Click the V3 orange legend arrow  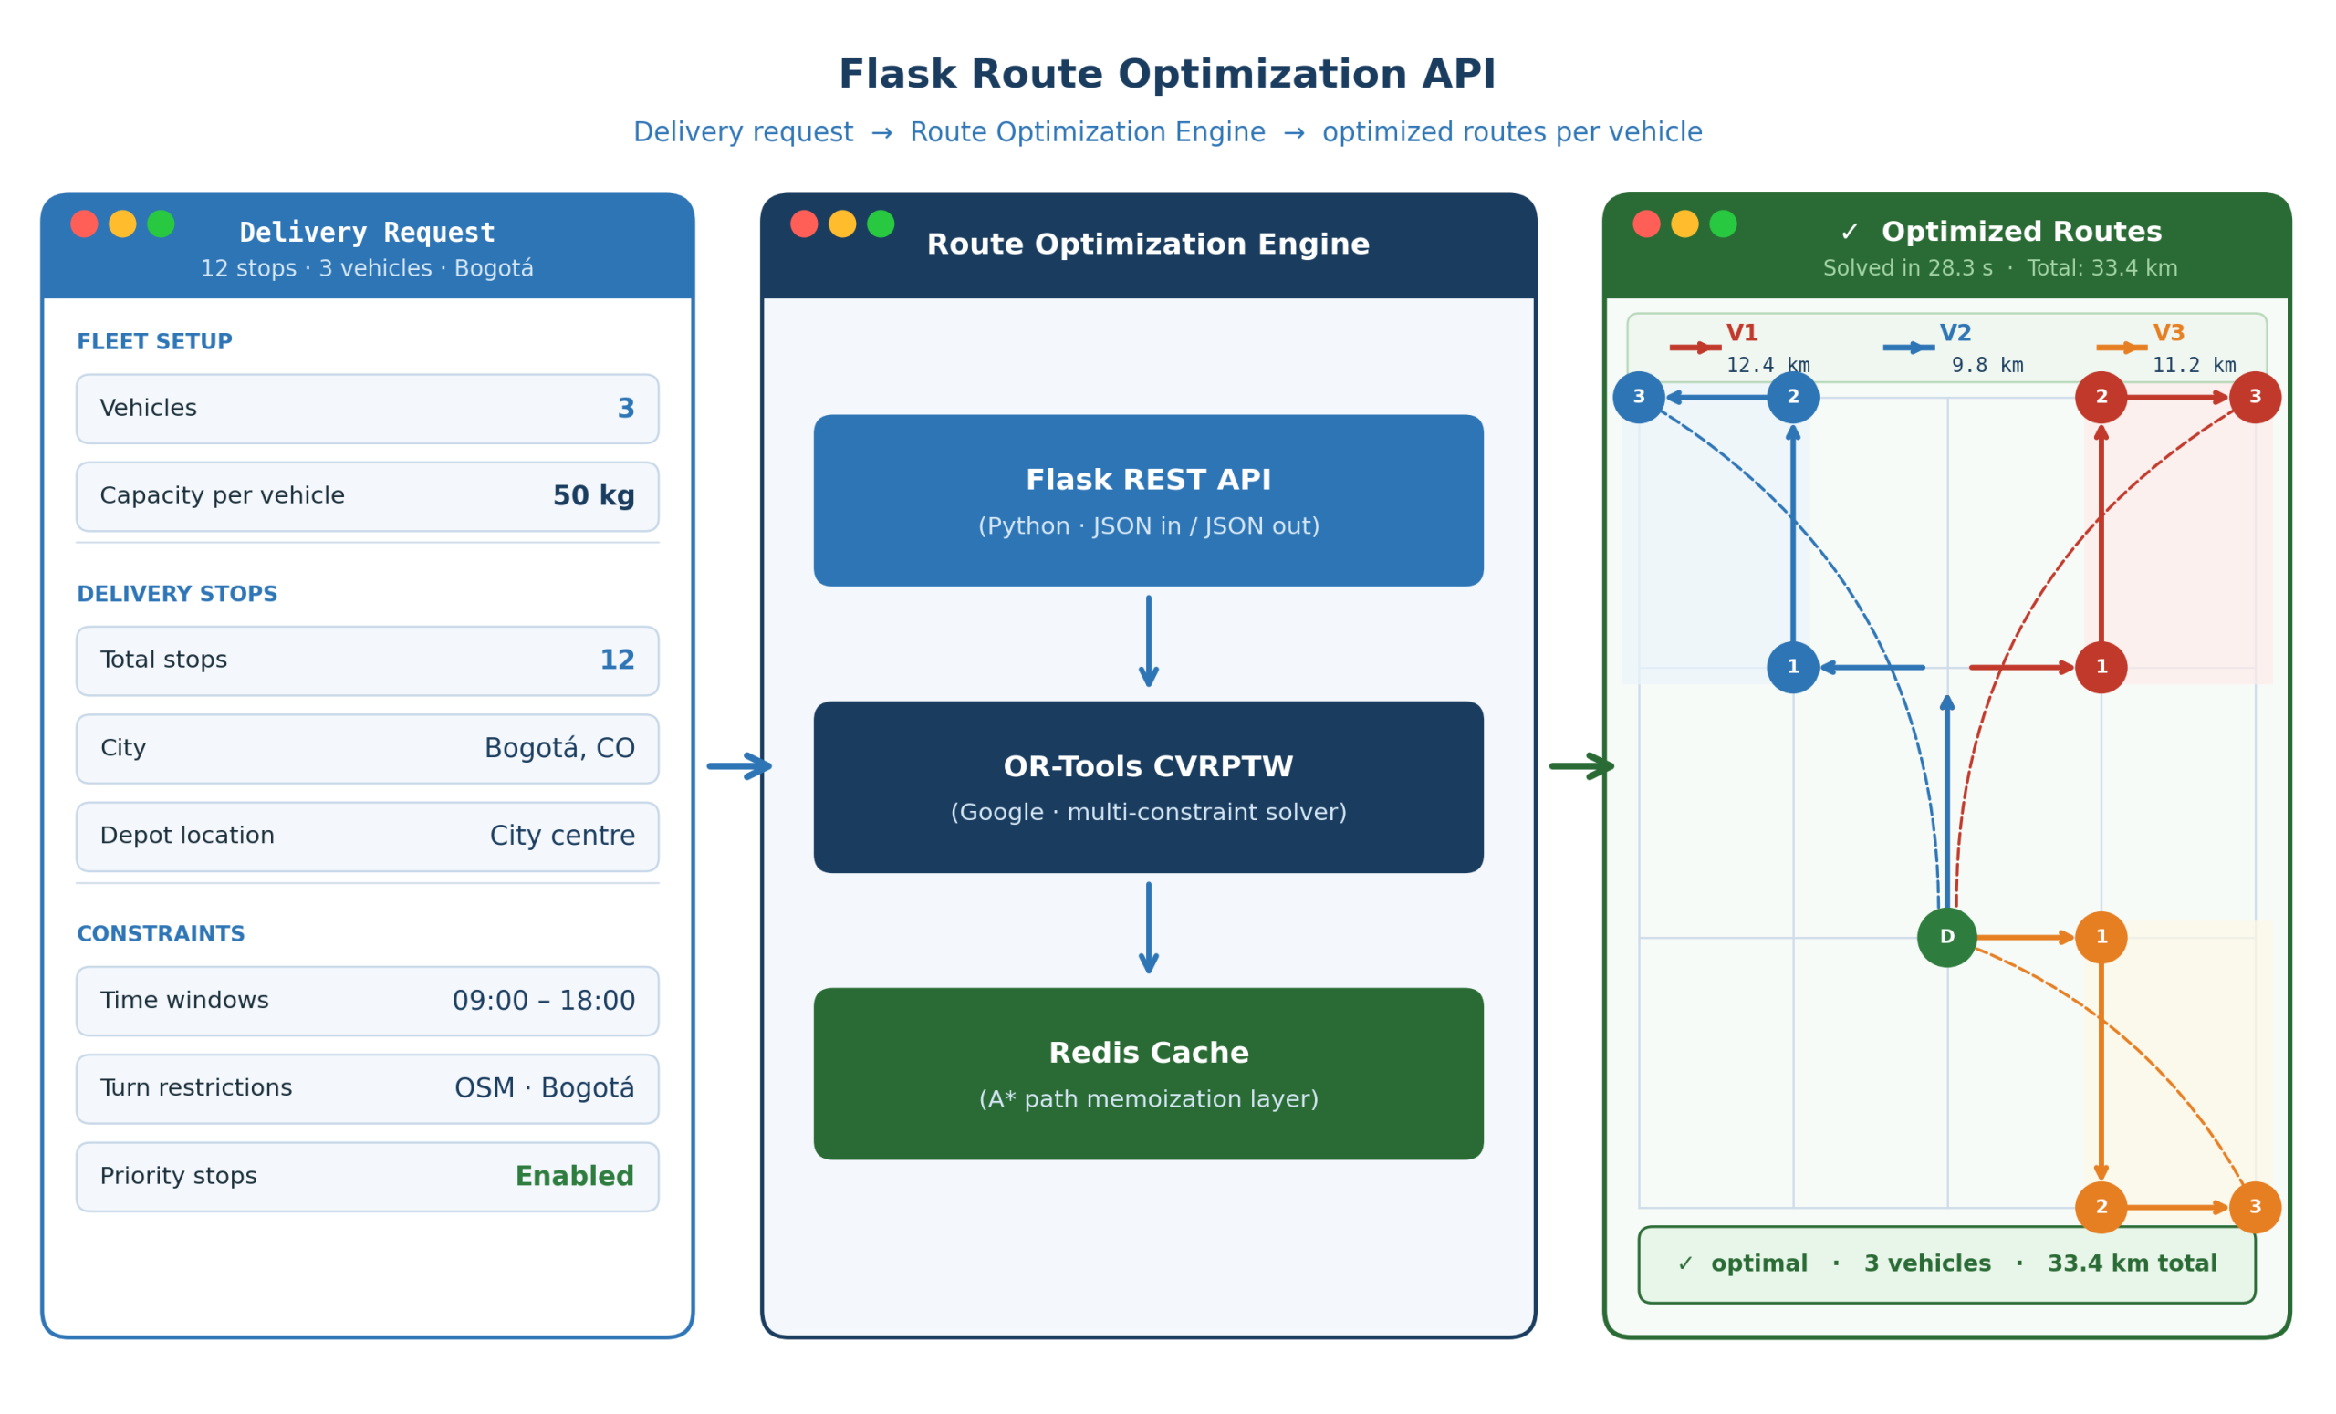pos(2122,348)
